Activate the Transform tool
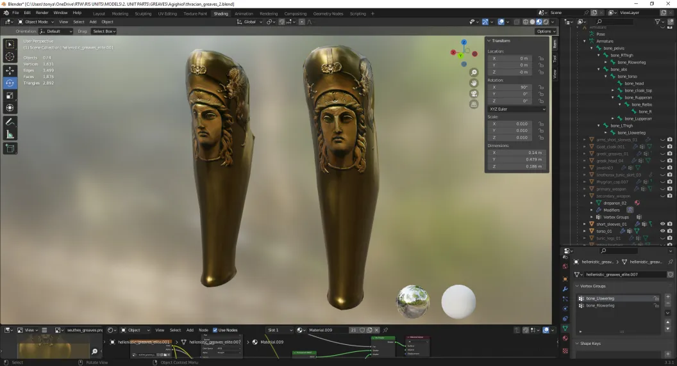 click(x=10, y=107)
